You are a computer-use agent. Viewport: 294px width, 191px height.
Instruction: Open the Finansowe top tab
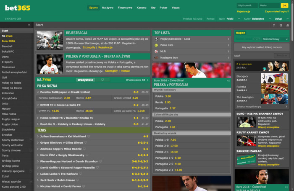[x=125, y=8]
